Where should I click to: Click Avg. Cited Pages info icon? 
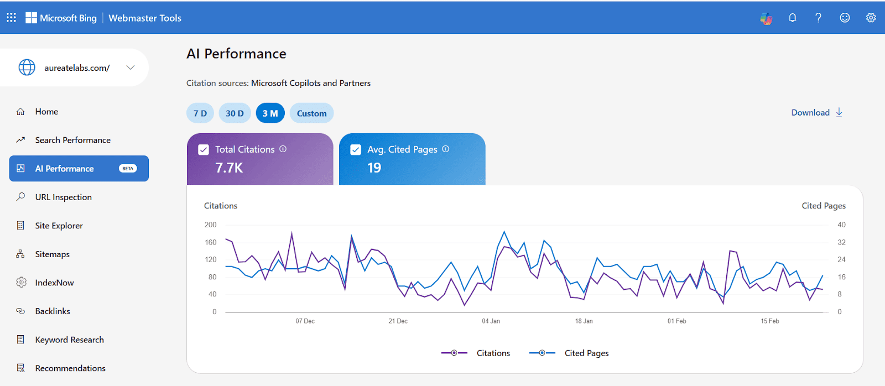[x=446, y=149]
